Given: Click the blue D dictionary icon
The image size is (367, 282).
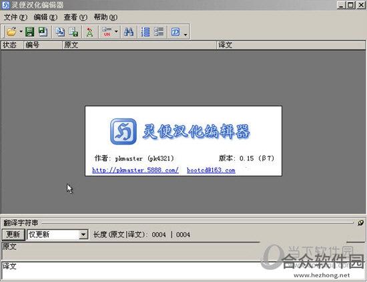Looking at the screenshot, I should point(175,31).
